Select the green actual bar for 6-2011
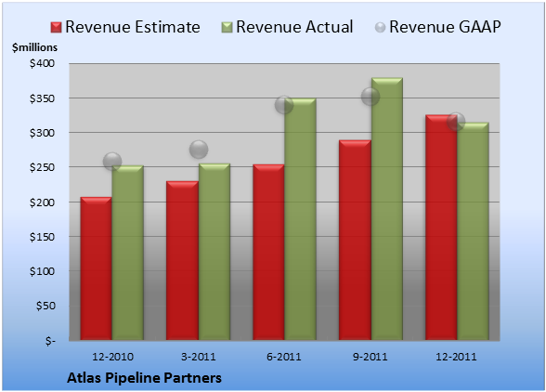 point(300,219)
